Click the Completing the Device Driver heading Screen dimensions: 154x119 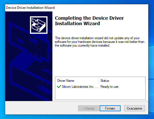(89, 21)
